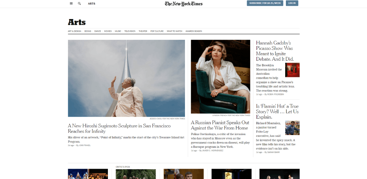
Task: Click Lyndon French photo credit
Action: pyautogui.click(x=231, y=115)
